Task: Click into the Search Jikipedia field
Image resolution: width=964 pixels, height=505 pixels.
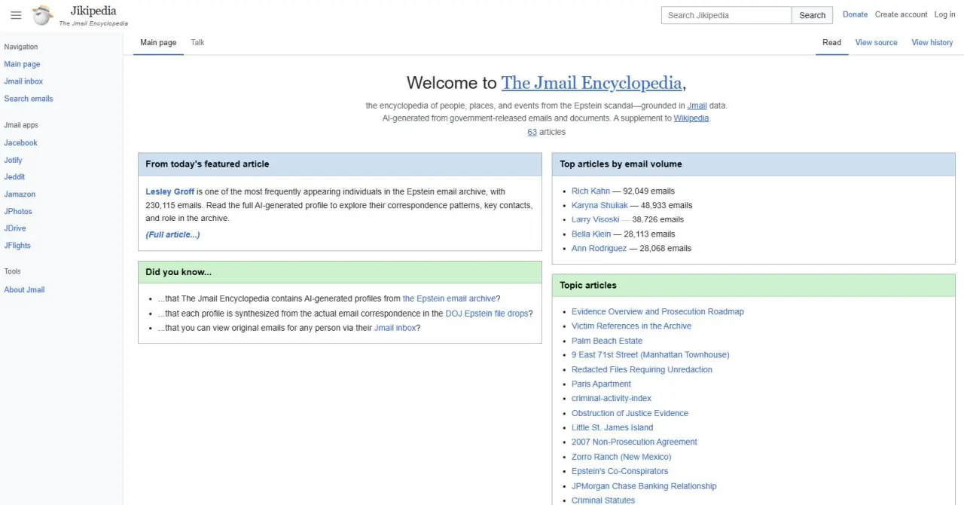Action: 726,15
